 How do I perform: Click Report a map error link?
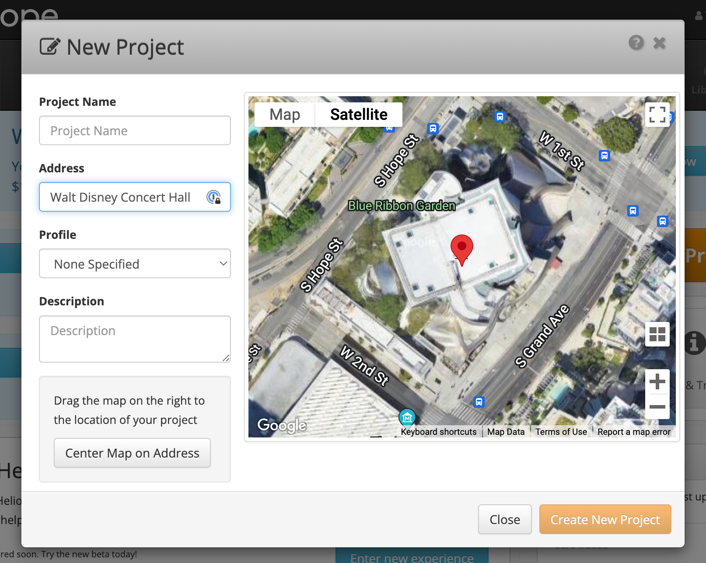pyautogui.click(x=633, y=432)
